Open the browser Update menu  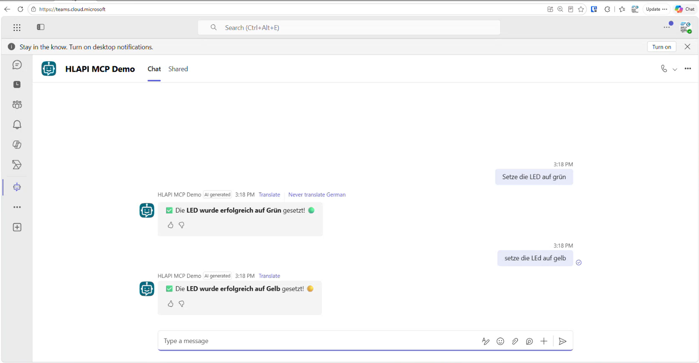[656, 9]
